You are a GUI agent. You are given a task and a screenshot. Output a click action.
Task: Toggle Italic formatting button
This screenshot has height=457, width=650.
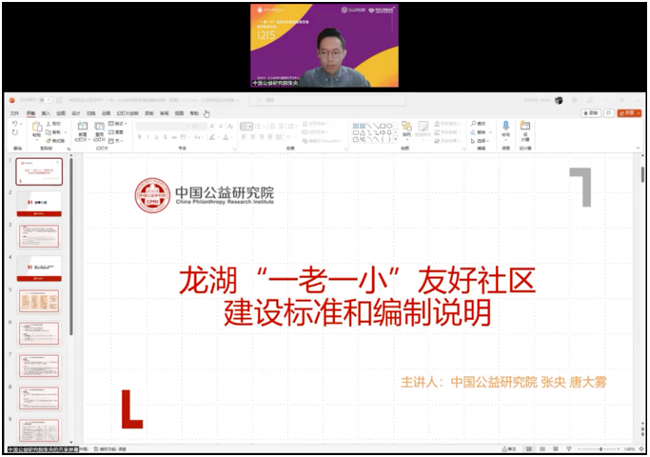coord(148,137)
